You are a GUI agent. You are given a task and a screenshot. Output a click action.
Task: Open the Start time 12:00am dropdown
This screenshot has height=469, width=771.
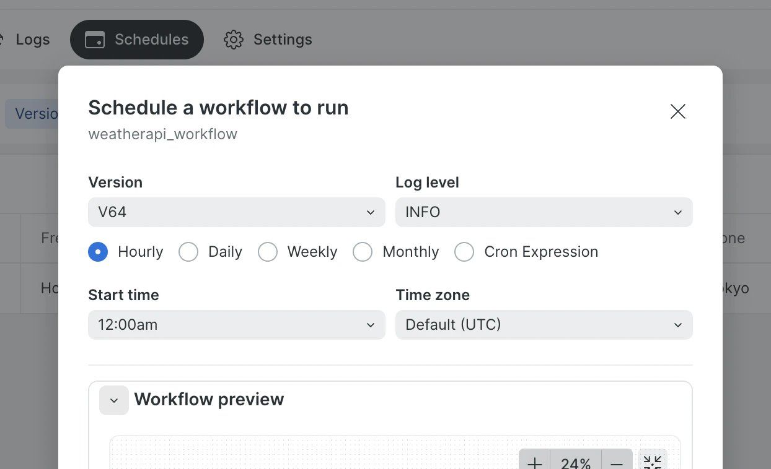tap(237, 325)
